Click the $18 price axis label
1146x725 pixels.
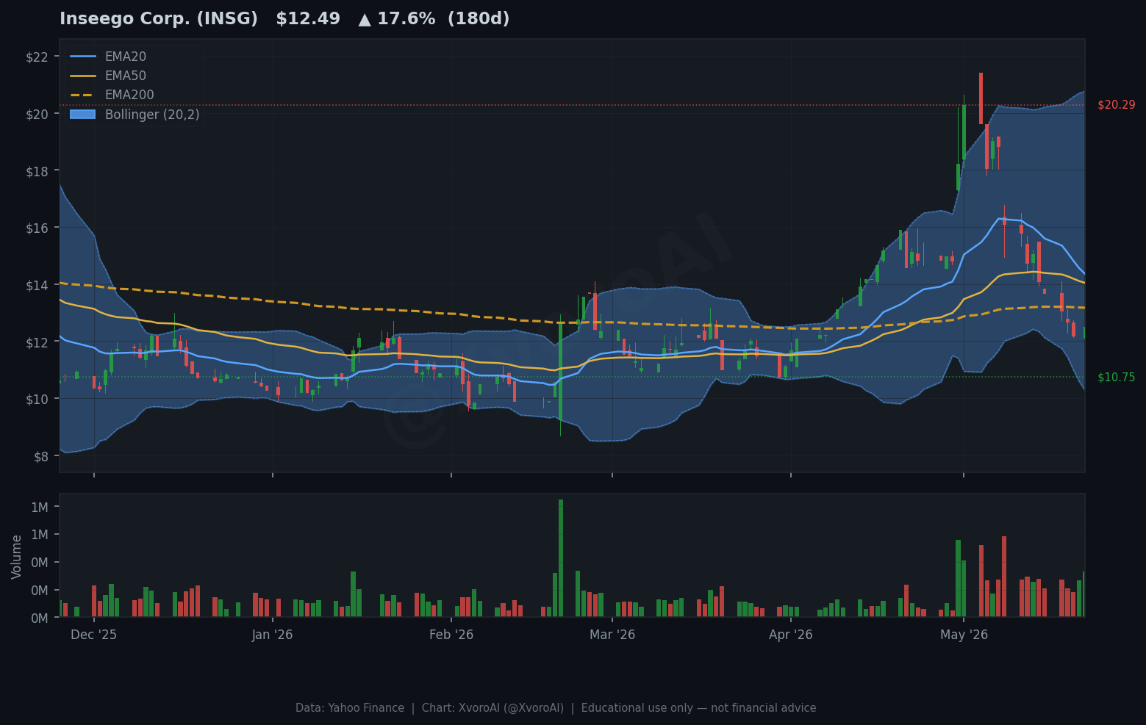point(37,171)
